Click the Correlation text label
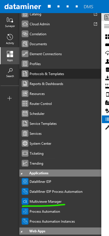The width and height of the screenshot is (109, 236). coord(38,34)
